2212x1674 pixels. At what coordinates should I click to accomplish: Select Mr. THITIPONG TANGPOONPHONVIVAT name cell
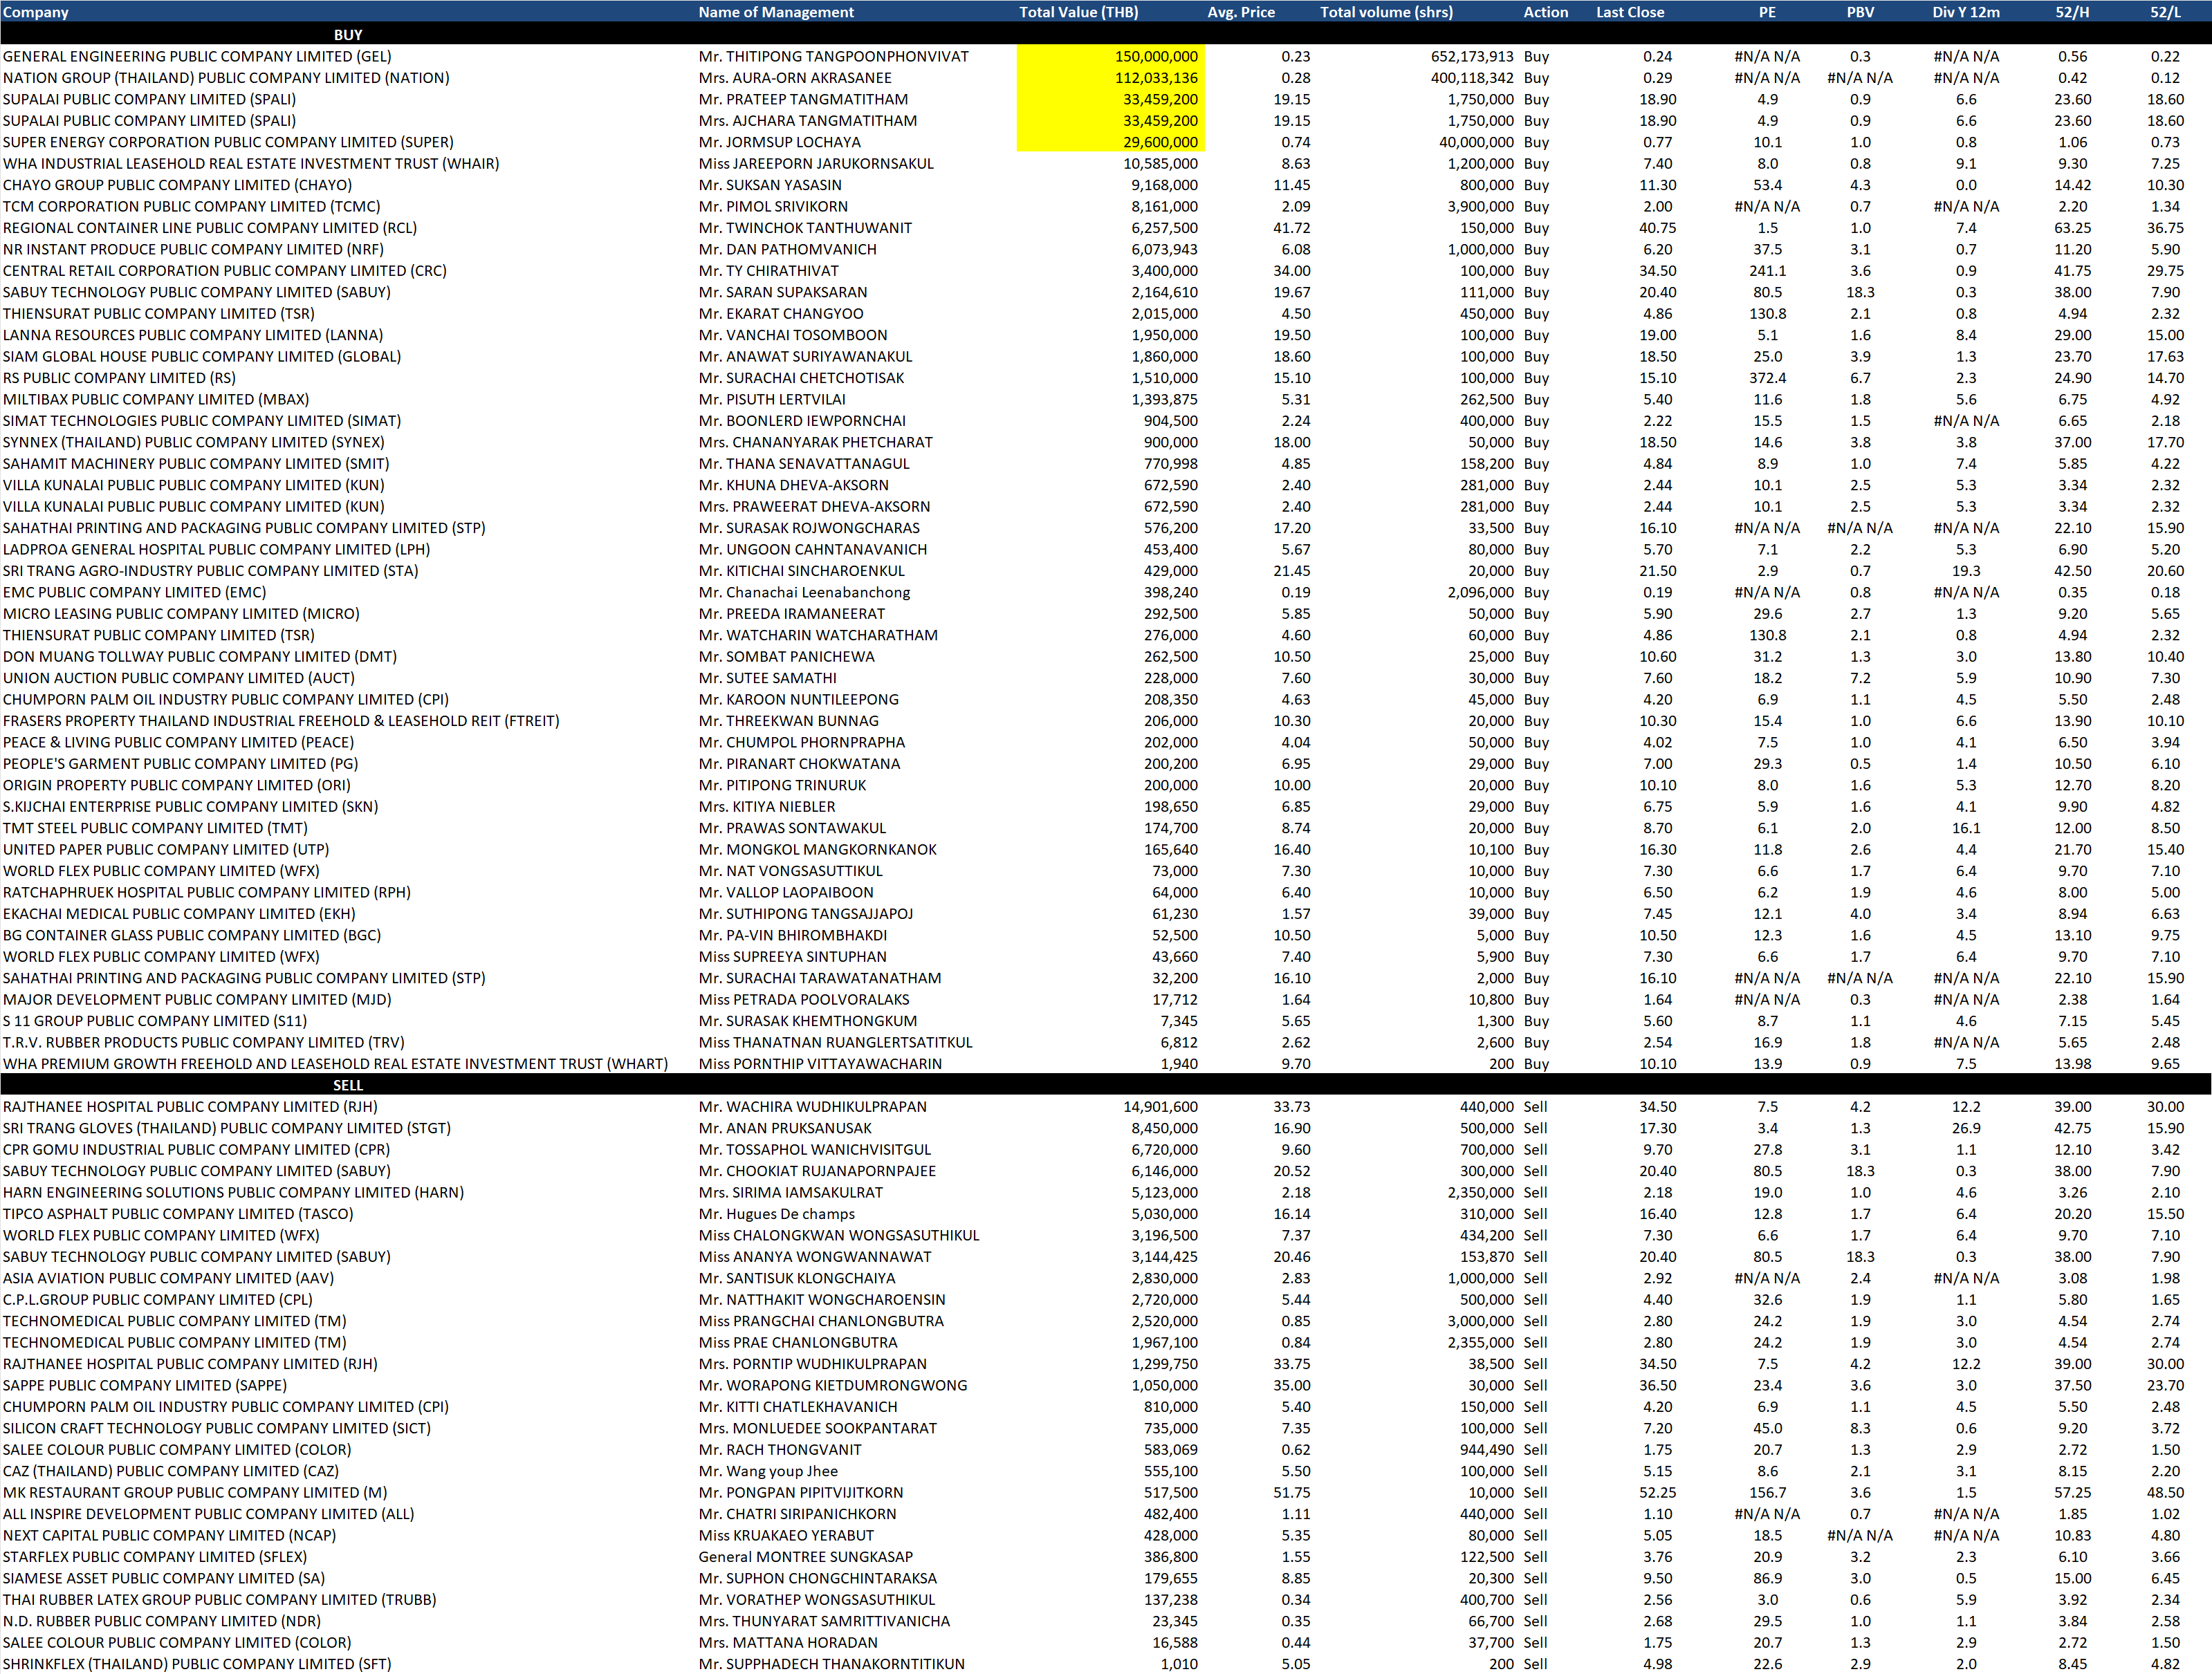[833, 57]
